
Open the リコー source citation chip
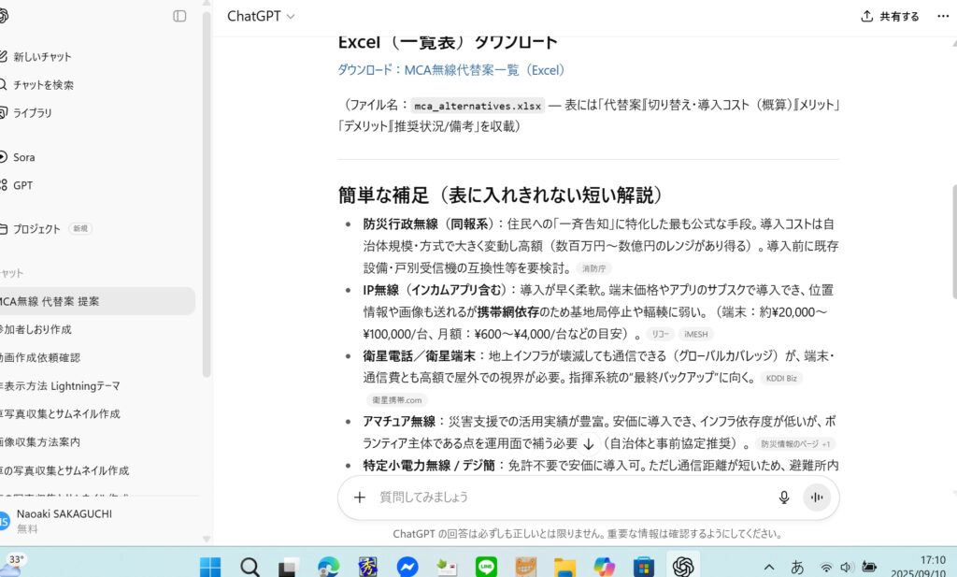660,335
